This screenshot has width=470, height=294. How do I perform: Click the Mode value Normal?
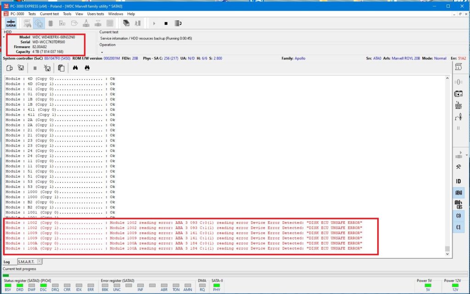[x=440, y=58]
